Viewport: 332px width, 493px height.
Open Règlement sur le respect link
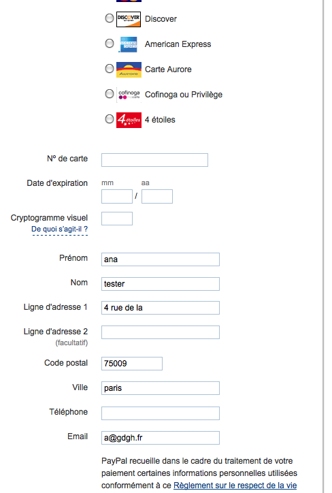[235, 486]
